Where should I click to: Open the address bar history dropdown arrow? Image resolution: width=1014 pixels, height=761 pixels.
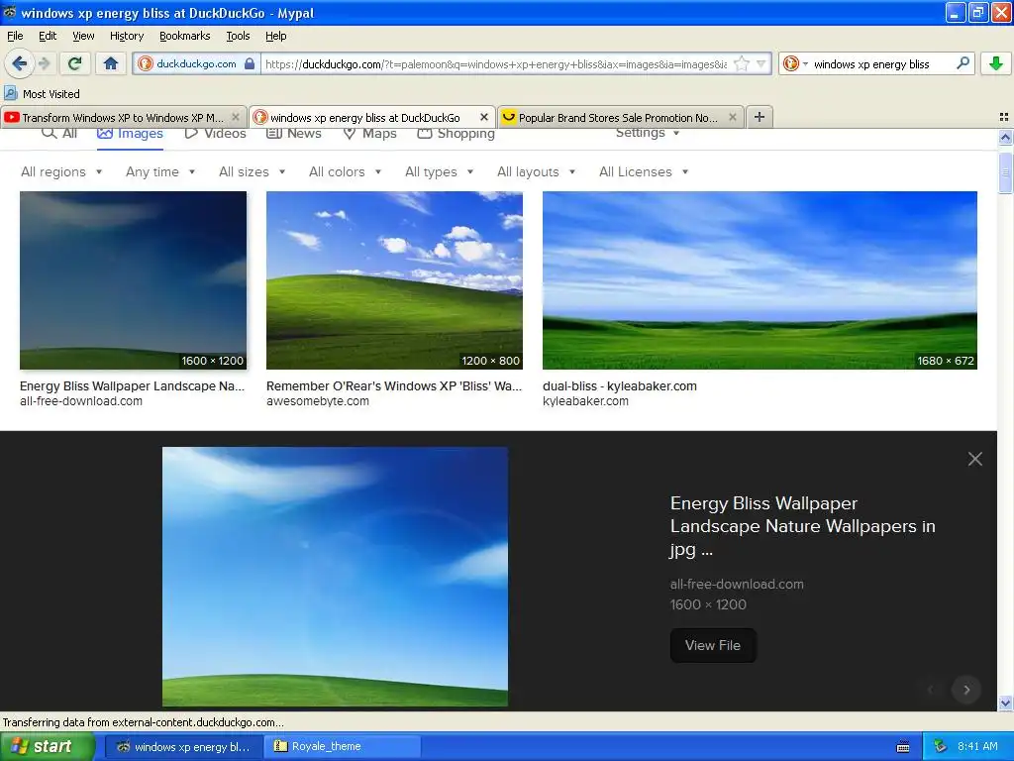click(761, 63)
